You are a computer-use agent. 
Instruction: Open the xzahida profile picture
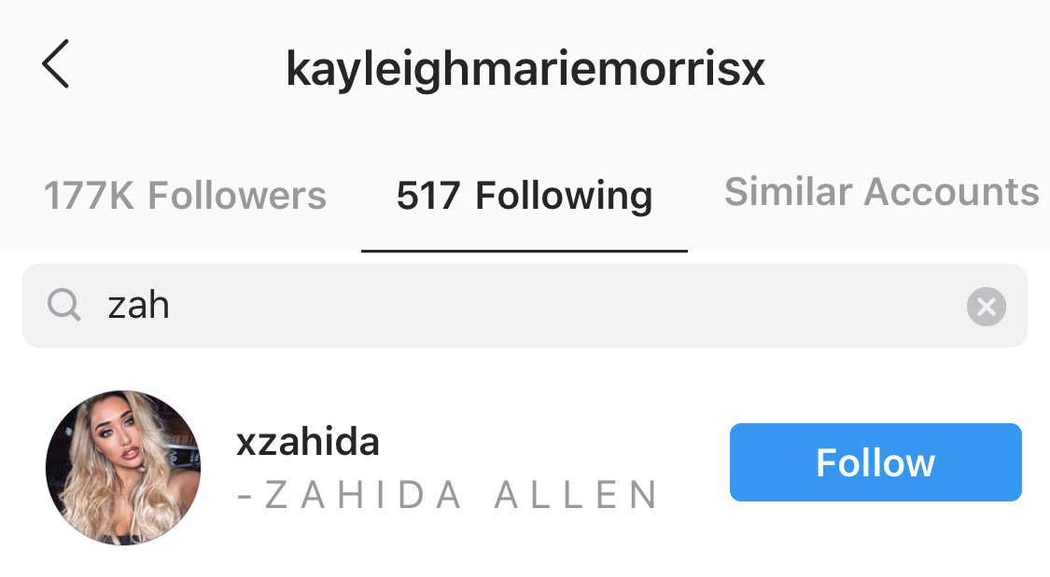pyautogui.click(x=123, y=467)
